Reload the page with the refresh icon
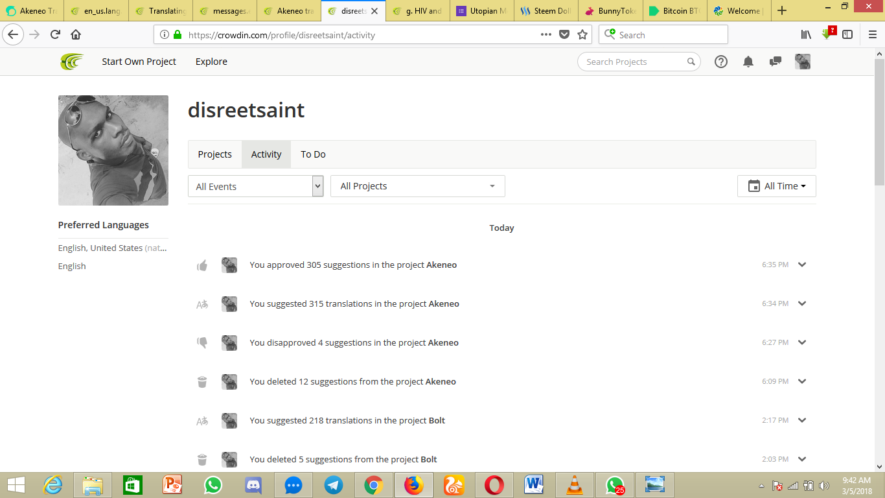This screenshot has width=885, height=498. [55, 34]
